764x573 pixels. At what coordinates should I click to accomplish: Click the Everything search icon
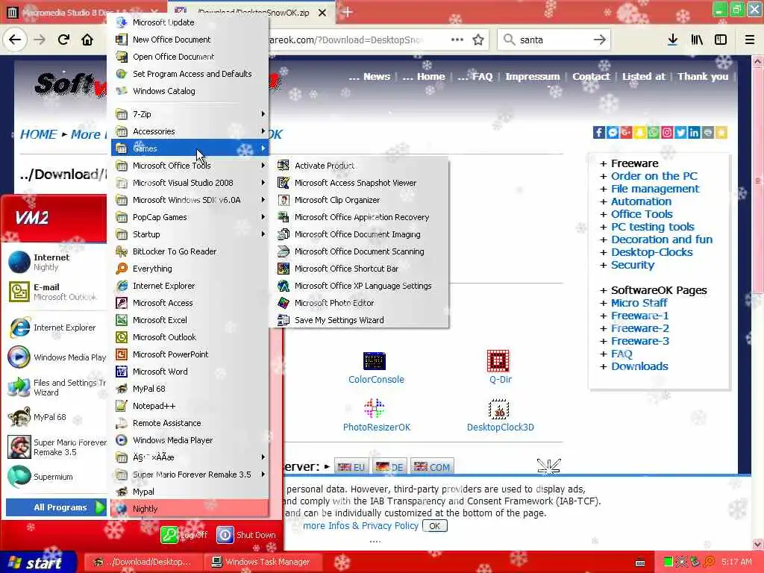(122, 269)
